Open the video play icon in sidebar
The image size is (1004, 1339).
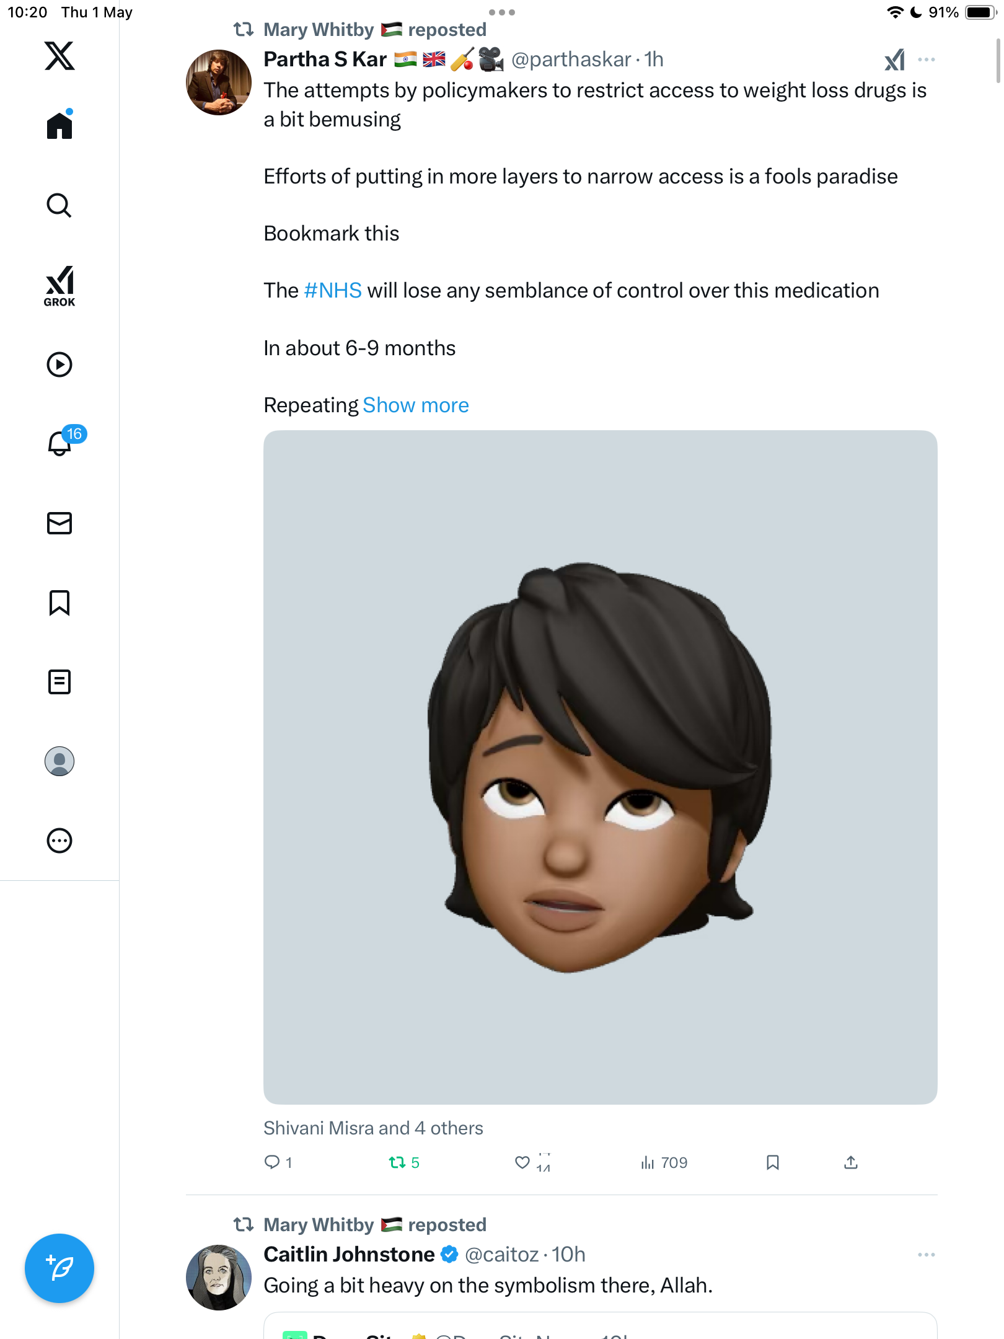(59, 365)
